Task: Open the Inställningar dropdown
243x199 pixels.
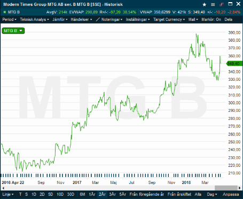Action: point(138,19)
